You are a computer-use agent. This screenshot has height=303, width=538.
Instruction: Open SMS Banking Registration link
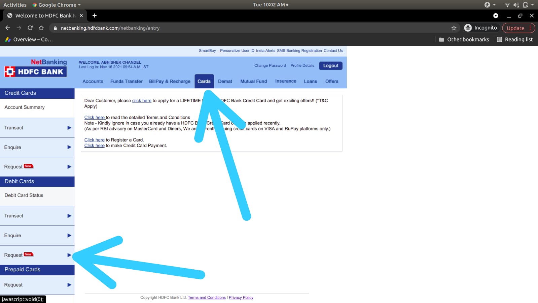[299, 51]
